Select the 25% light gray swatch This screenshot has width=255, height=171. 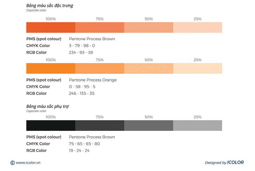click(x=198, y=125)
